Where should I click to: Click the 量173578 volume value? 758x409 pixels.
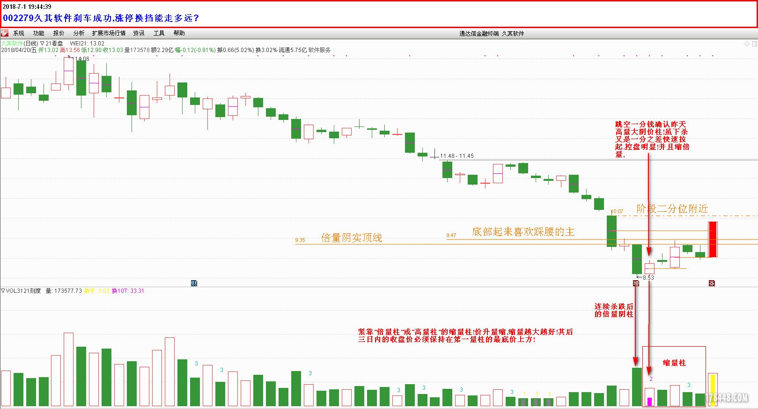click(x=137, y=50)
